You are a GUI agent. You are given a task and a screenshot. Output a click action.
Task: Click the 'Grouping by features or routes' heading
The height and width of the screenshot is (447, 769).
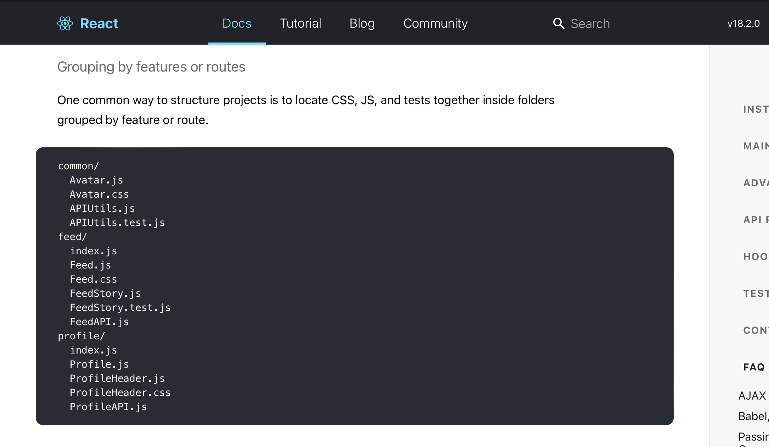pyautogui.click(x=151, y=67)
